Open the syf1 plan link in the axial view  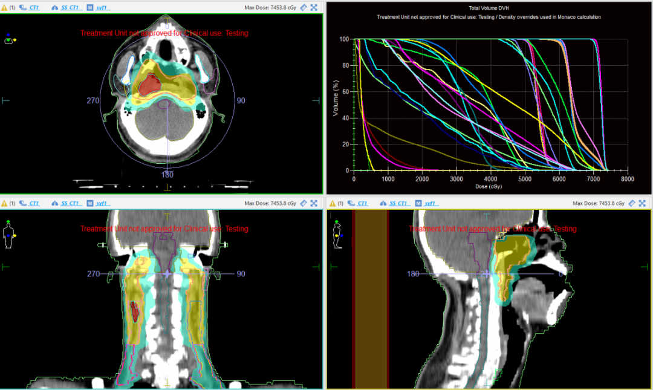[x=103, y=8]
